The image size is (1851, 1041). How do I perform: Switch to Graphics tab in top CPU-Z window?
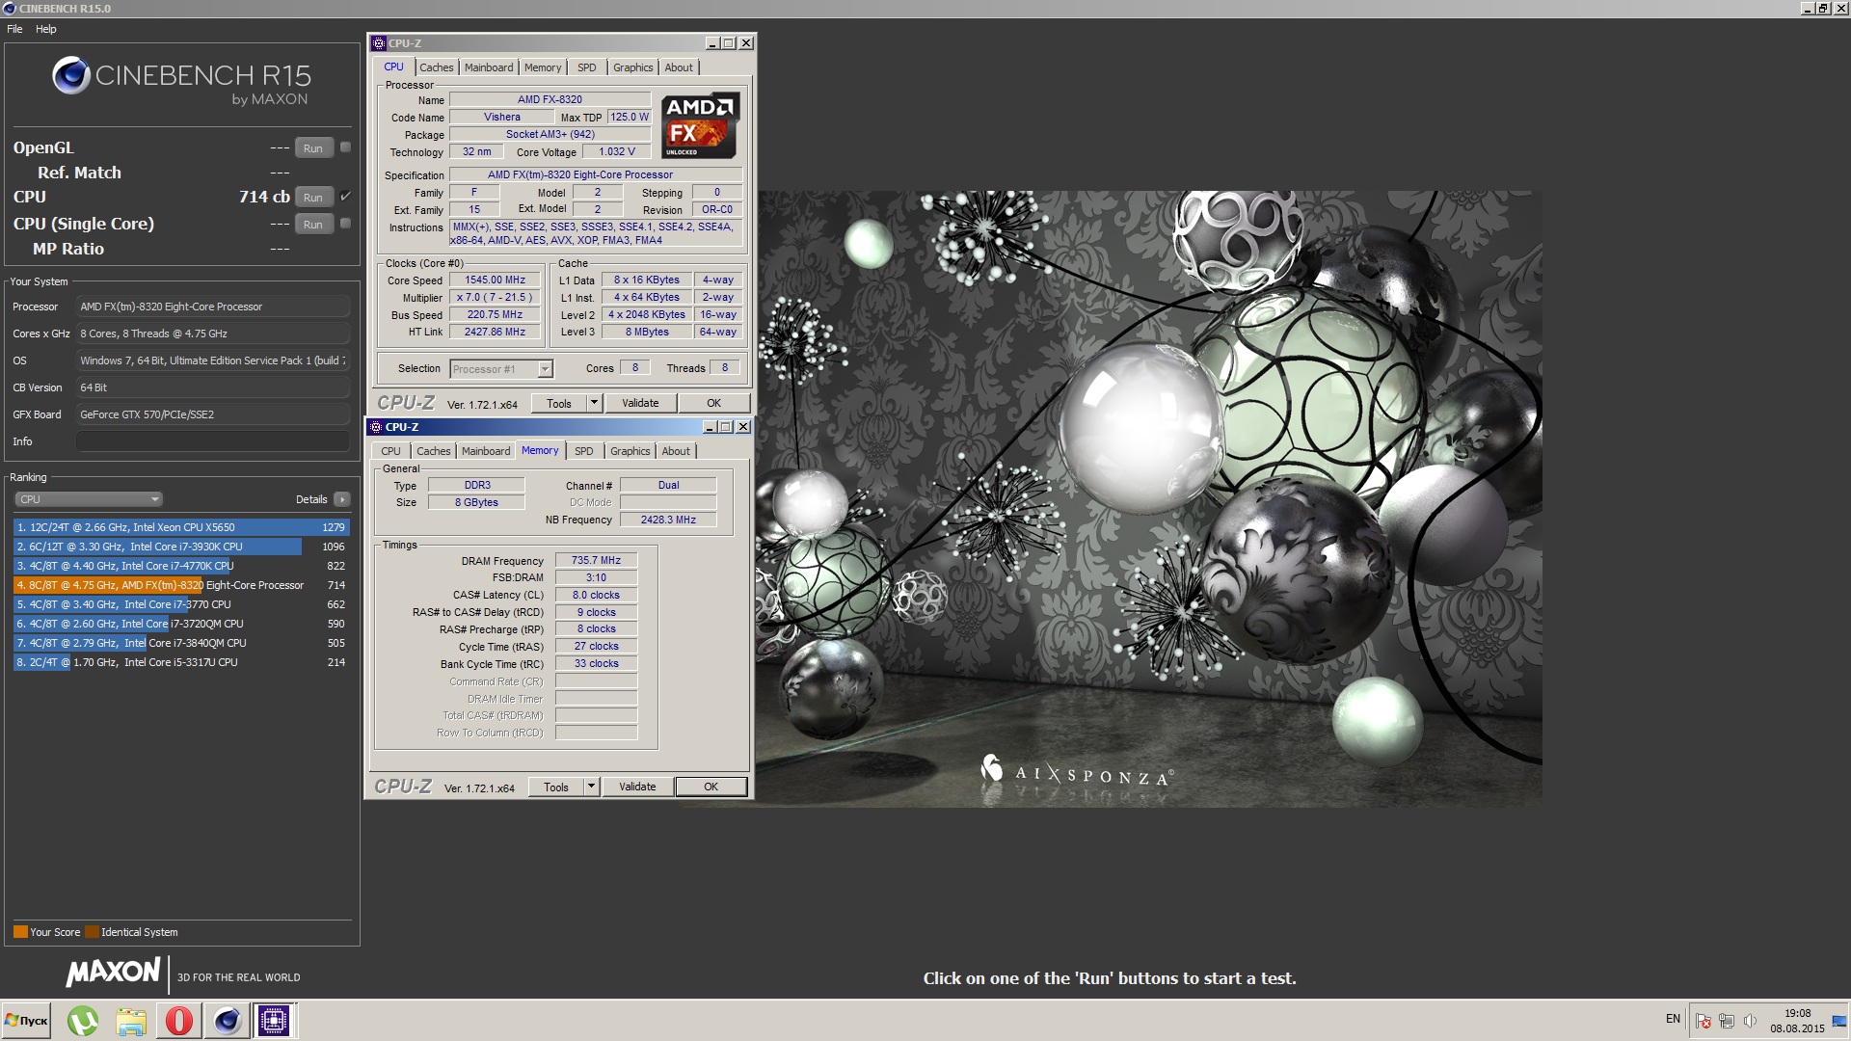click(x=633, y=67)
